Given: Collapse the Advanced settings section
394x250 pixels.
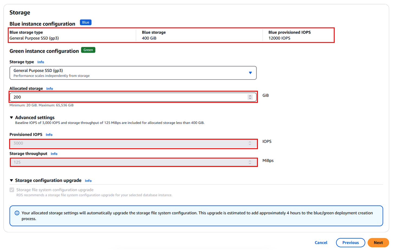Looking at the screenshot, I should coord(11,118).
